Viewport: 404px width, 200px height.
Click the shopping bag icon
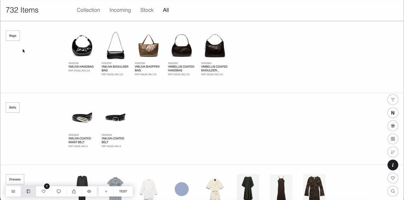(x=74, y=192)
